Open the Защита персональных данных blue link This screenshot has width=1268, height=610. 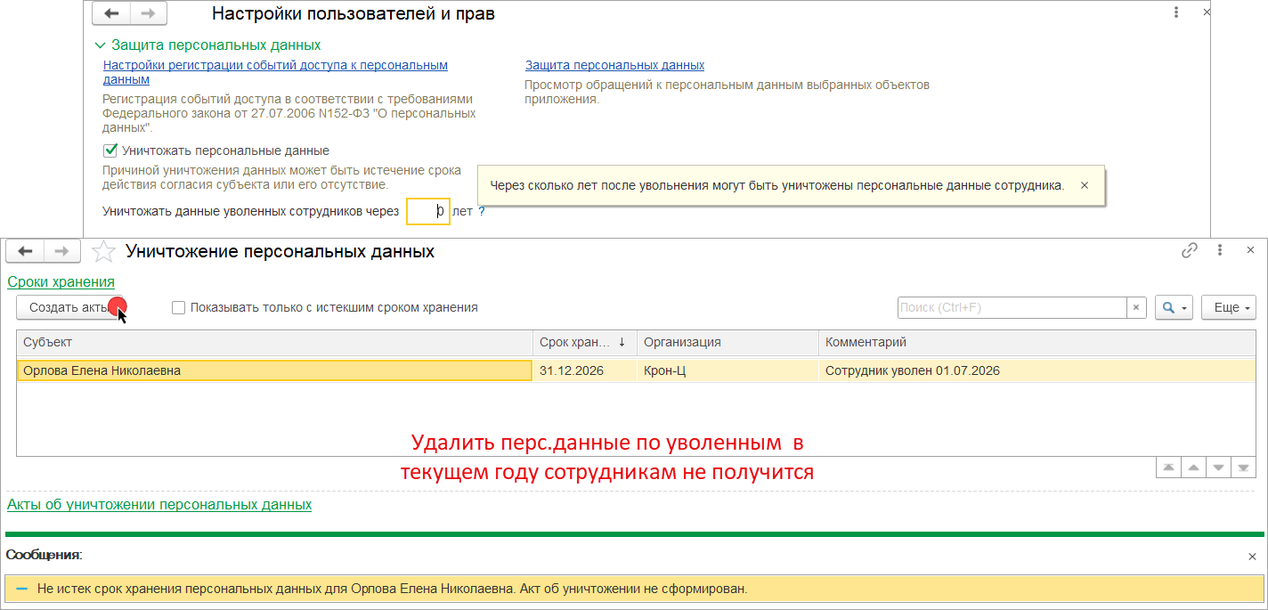click(614, 65)
